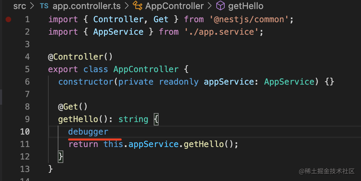The height and width of the screenshot is (181, 361).
Task: Click line number 11 in the gutter
Action: tap(25, 144)
